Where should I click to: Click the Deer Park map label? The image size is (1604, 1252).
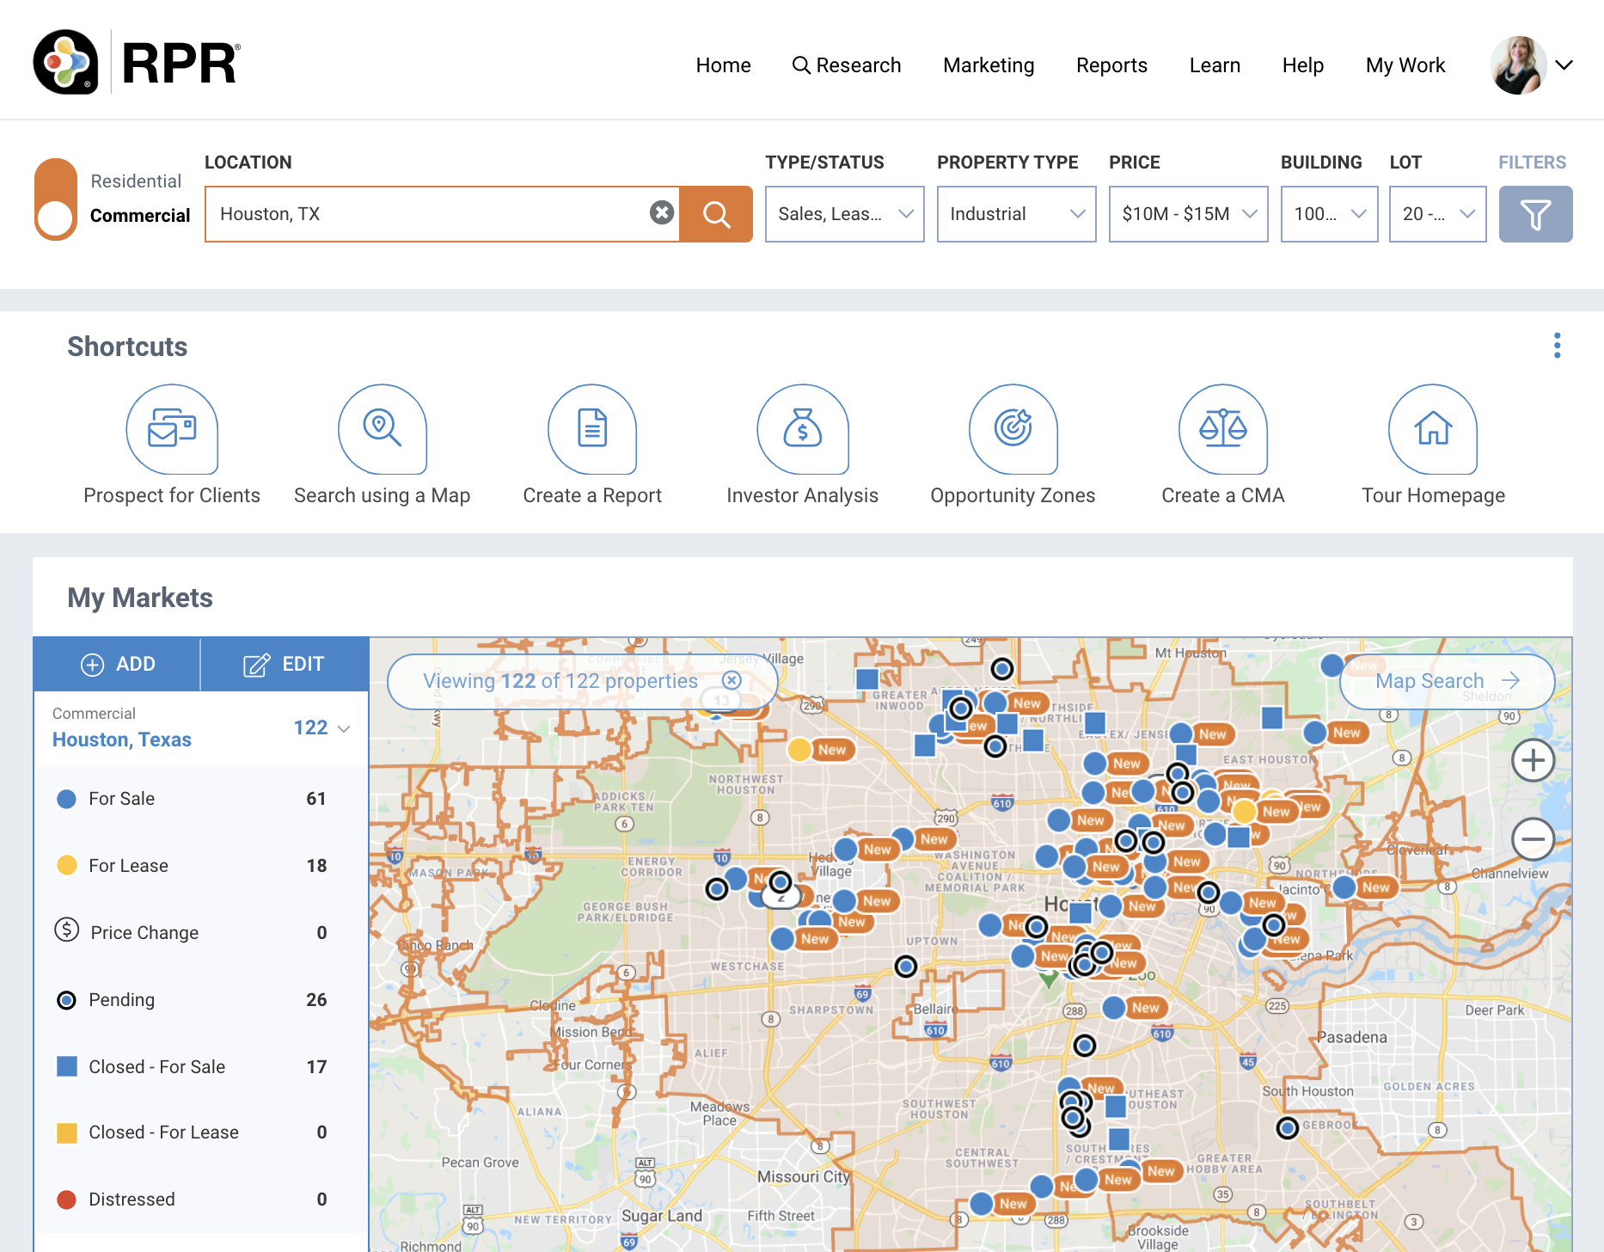click(x=1494, y=1010)
